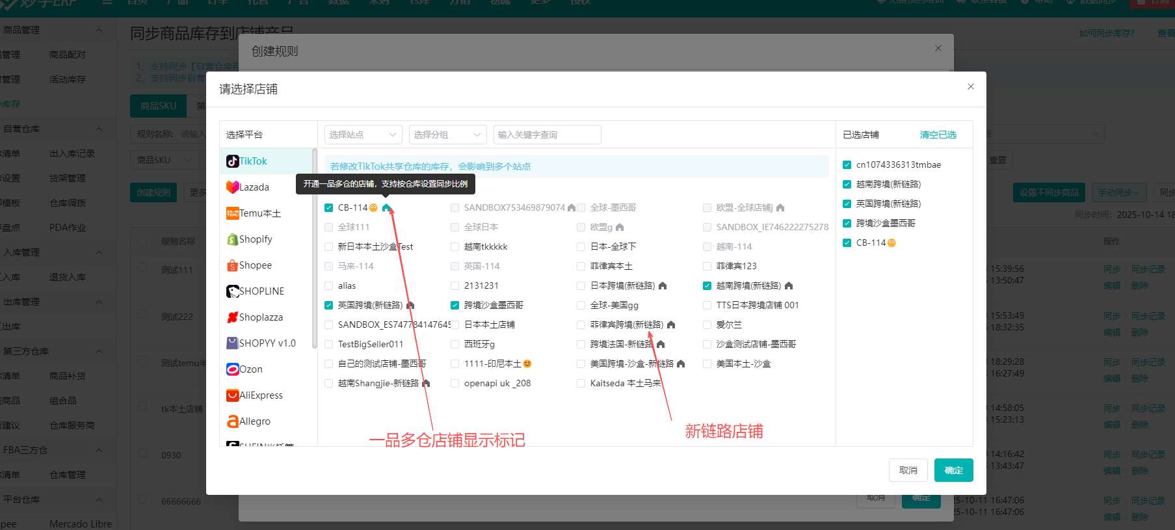Pick the Shopee platform icon

(x=232, y=265)
